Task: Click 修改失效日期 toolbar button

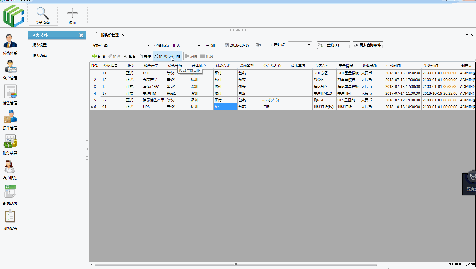Action: click(x=167, y=56)
